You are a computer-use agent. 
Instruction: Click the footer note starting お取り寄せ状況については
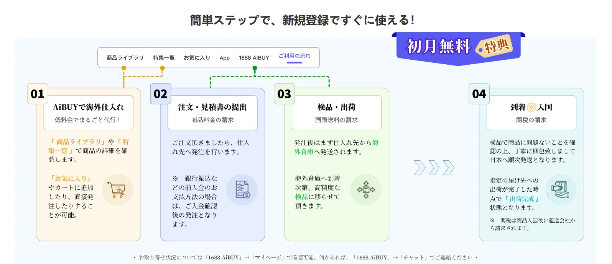(x=306, y=257)
